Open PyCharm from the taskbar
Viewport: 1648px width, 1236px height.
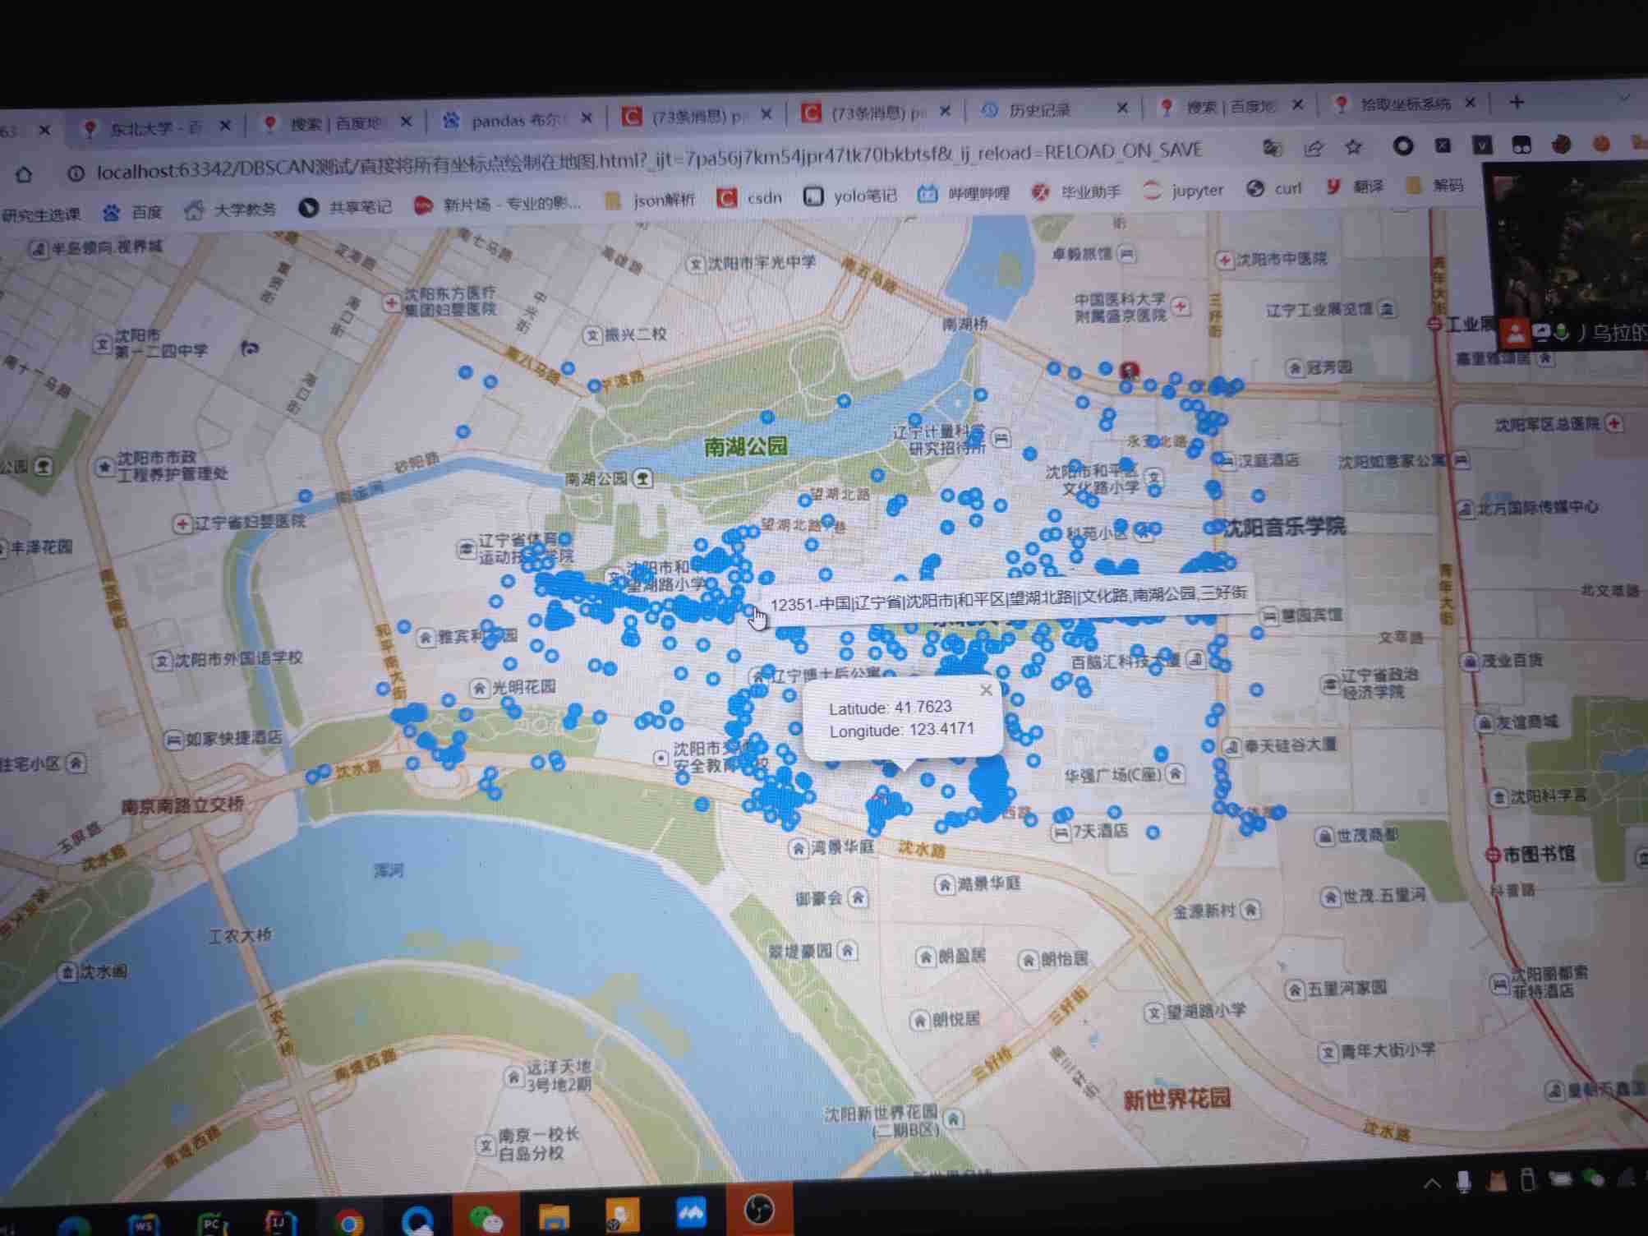pyautogui.click(x=213, y=1224)
